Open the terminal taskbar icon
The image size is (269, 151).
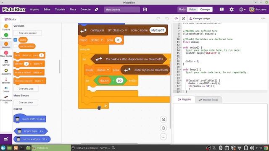click(22, 148)
